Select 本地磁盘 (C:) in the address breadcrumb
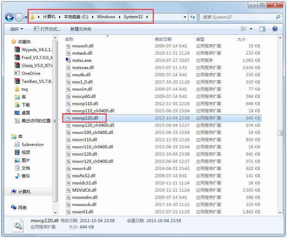The height and width of the screenshot is (238, 287). [x=76, y=17]
